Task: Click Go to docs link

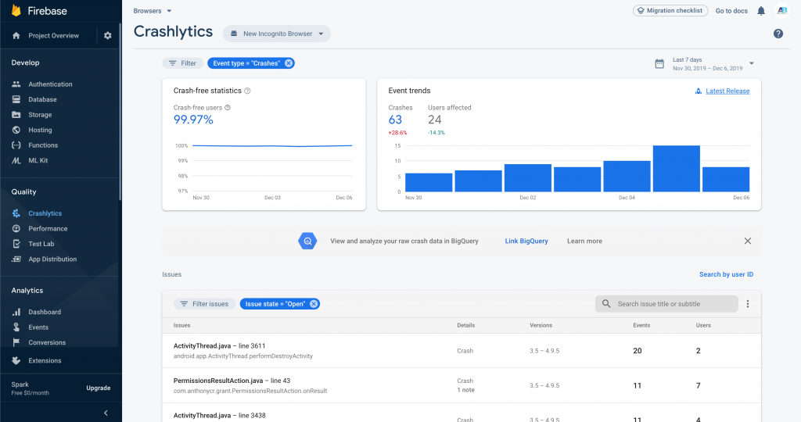Action: pos(731,11)
